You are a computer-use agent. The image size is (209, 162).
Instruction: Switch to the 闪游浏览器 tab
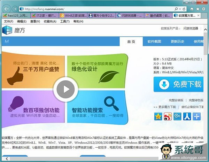click(x=130, y=15)
